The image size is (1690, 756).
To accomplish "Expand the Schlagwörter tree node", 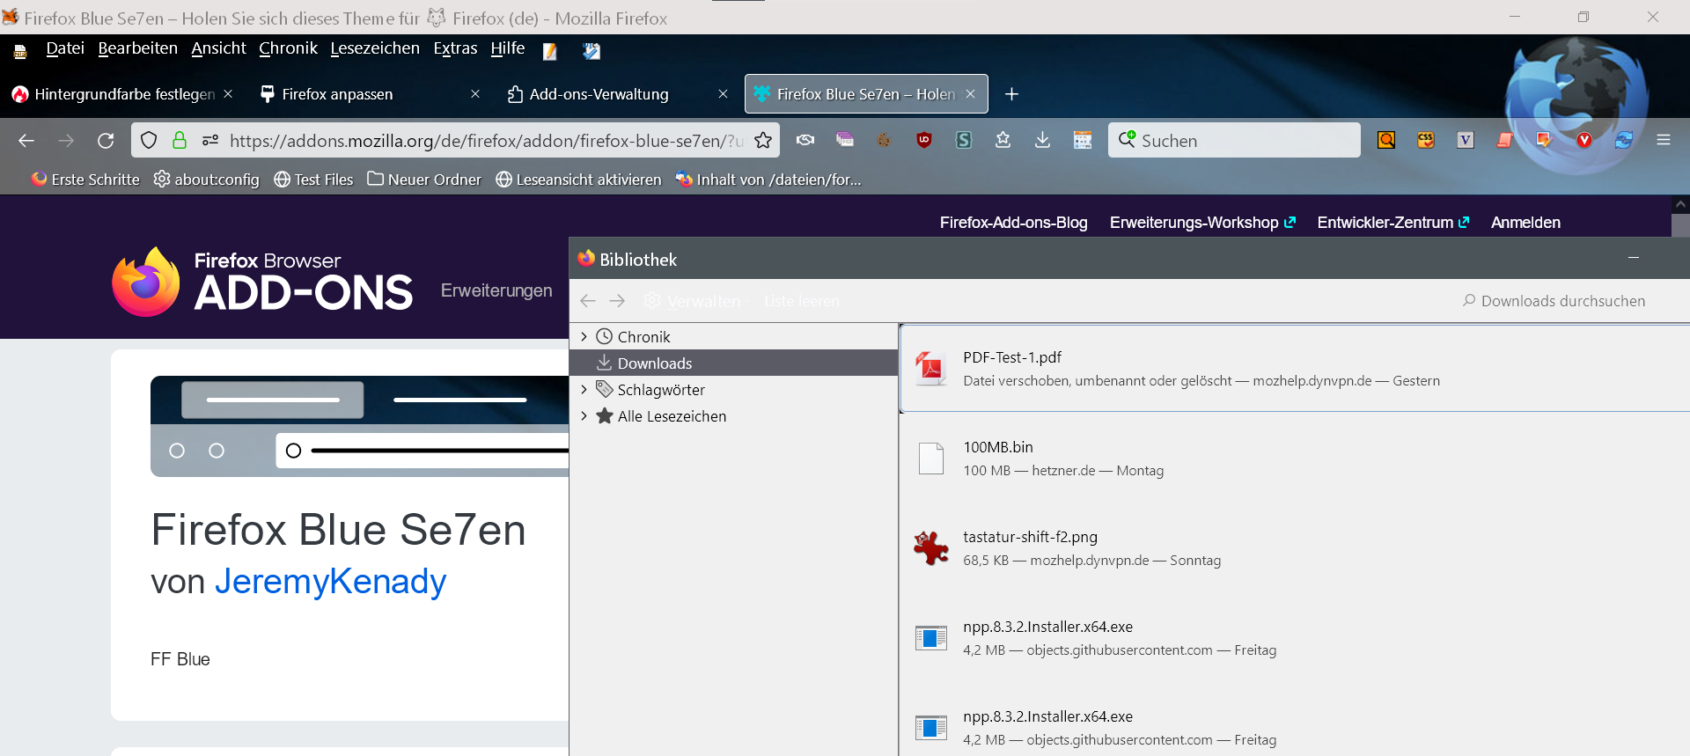I will [584, 390].
